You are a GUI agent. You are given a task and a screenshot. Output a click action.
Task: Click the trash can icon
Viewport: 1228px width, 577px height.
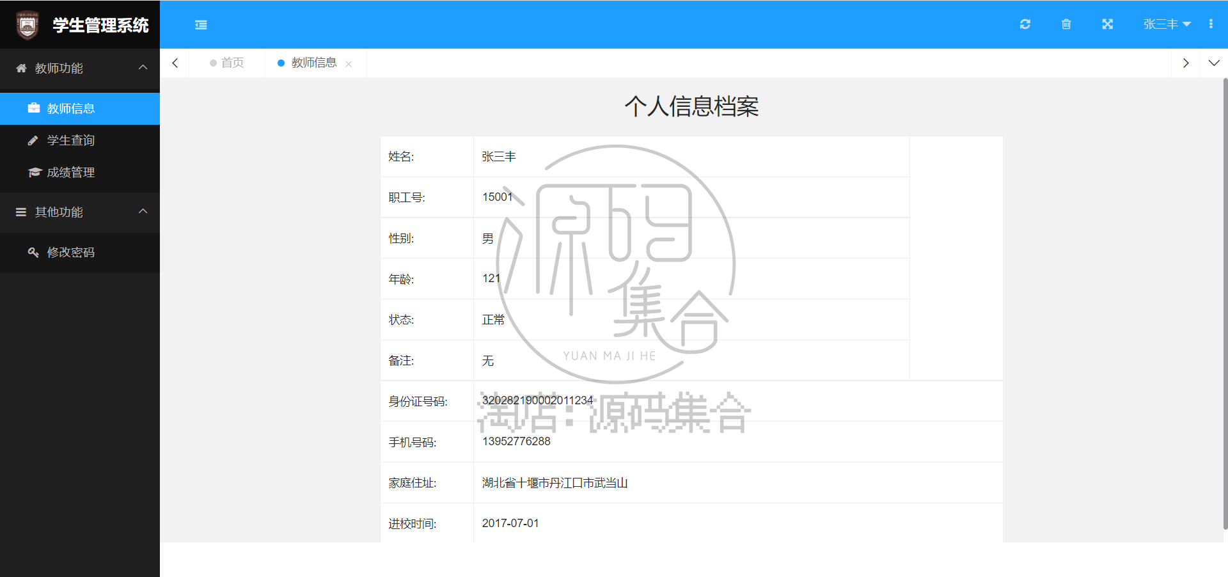click(1066, 24)
